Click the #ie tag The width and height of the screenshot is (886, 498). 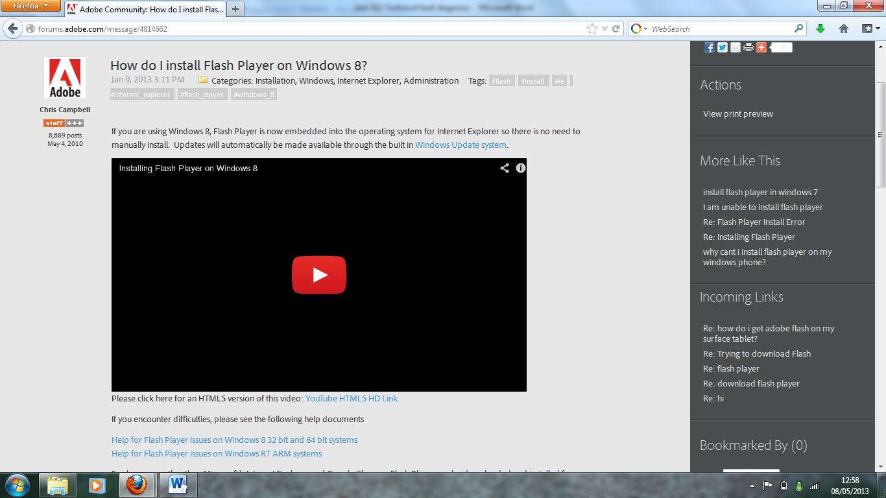(560, 81)
